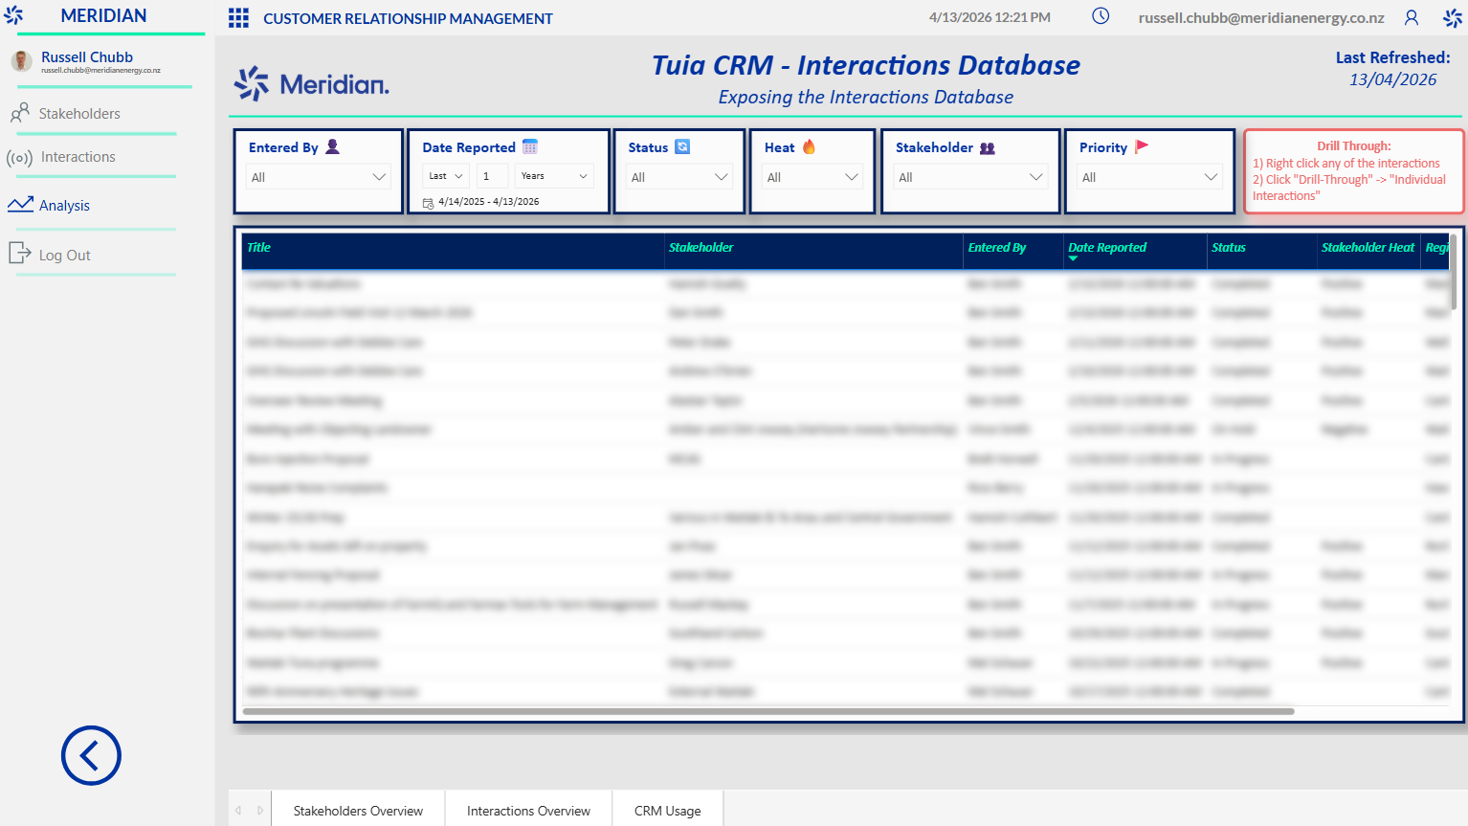The height and width of the screenshot is (826, 1468).
Task: Click the circular back arrow button
Action: (x=91, y=755)
